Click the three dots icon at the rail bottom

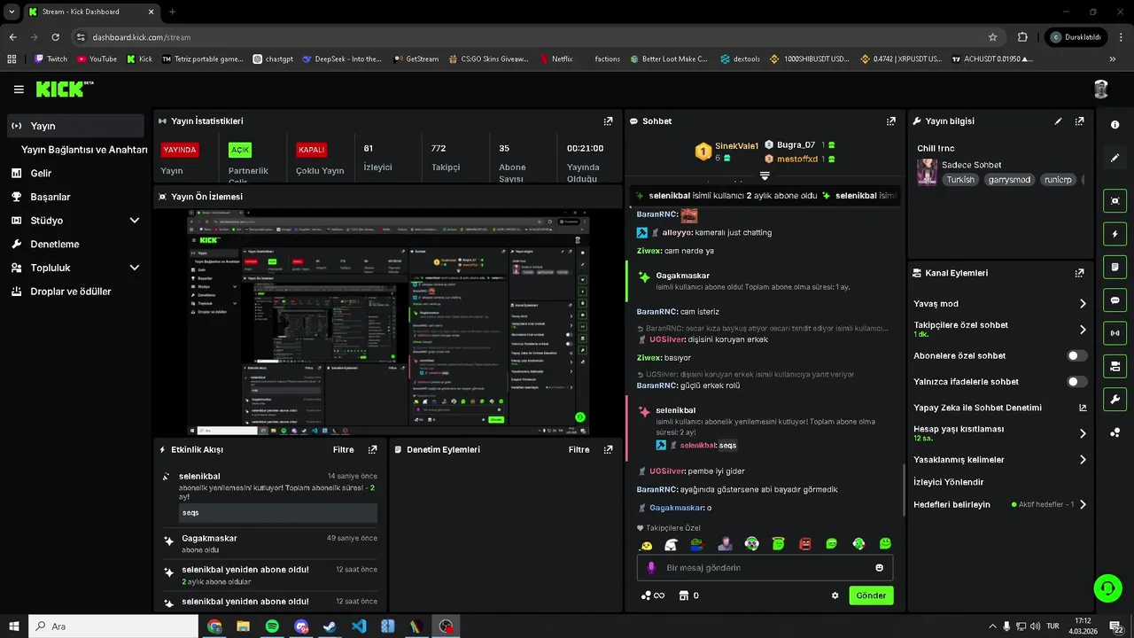click(x=1115, y=432)
